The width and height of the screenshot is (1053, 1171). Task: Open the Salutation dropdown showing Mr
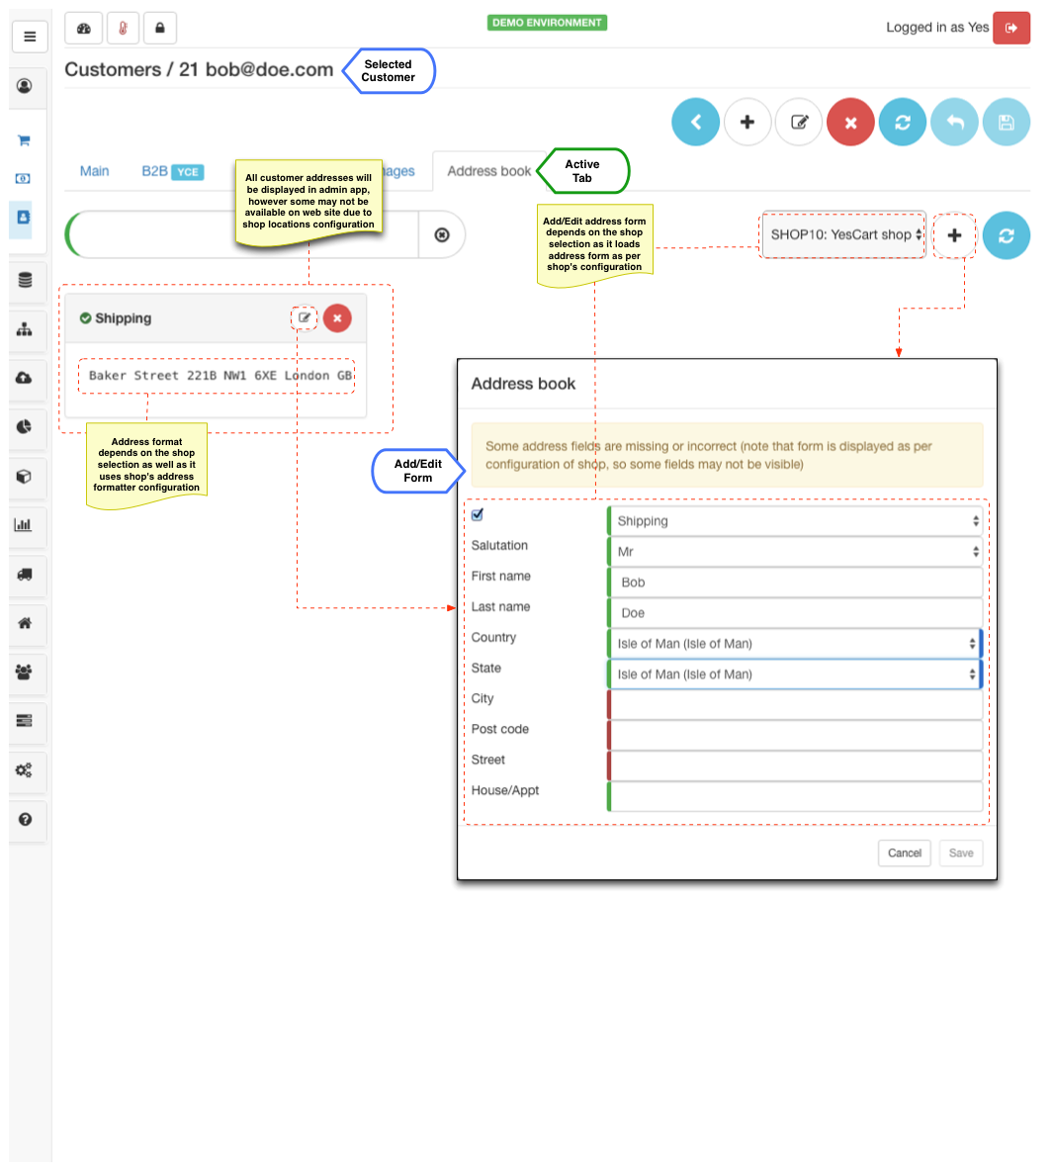coord(795,552)
